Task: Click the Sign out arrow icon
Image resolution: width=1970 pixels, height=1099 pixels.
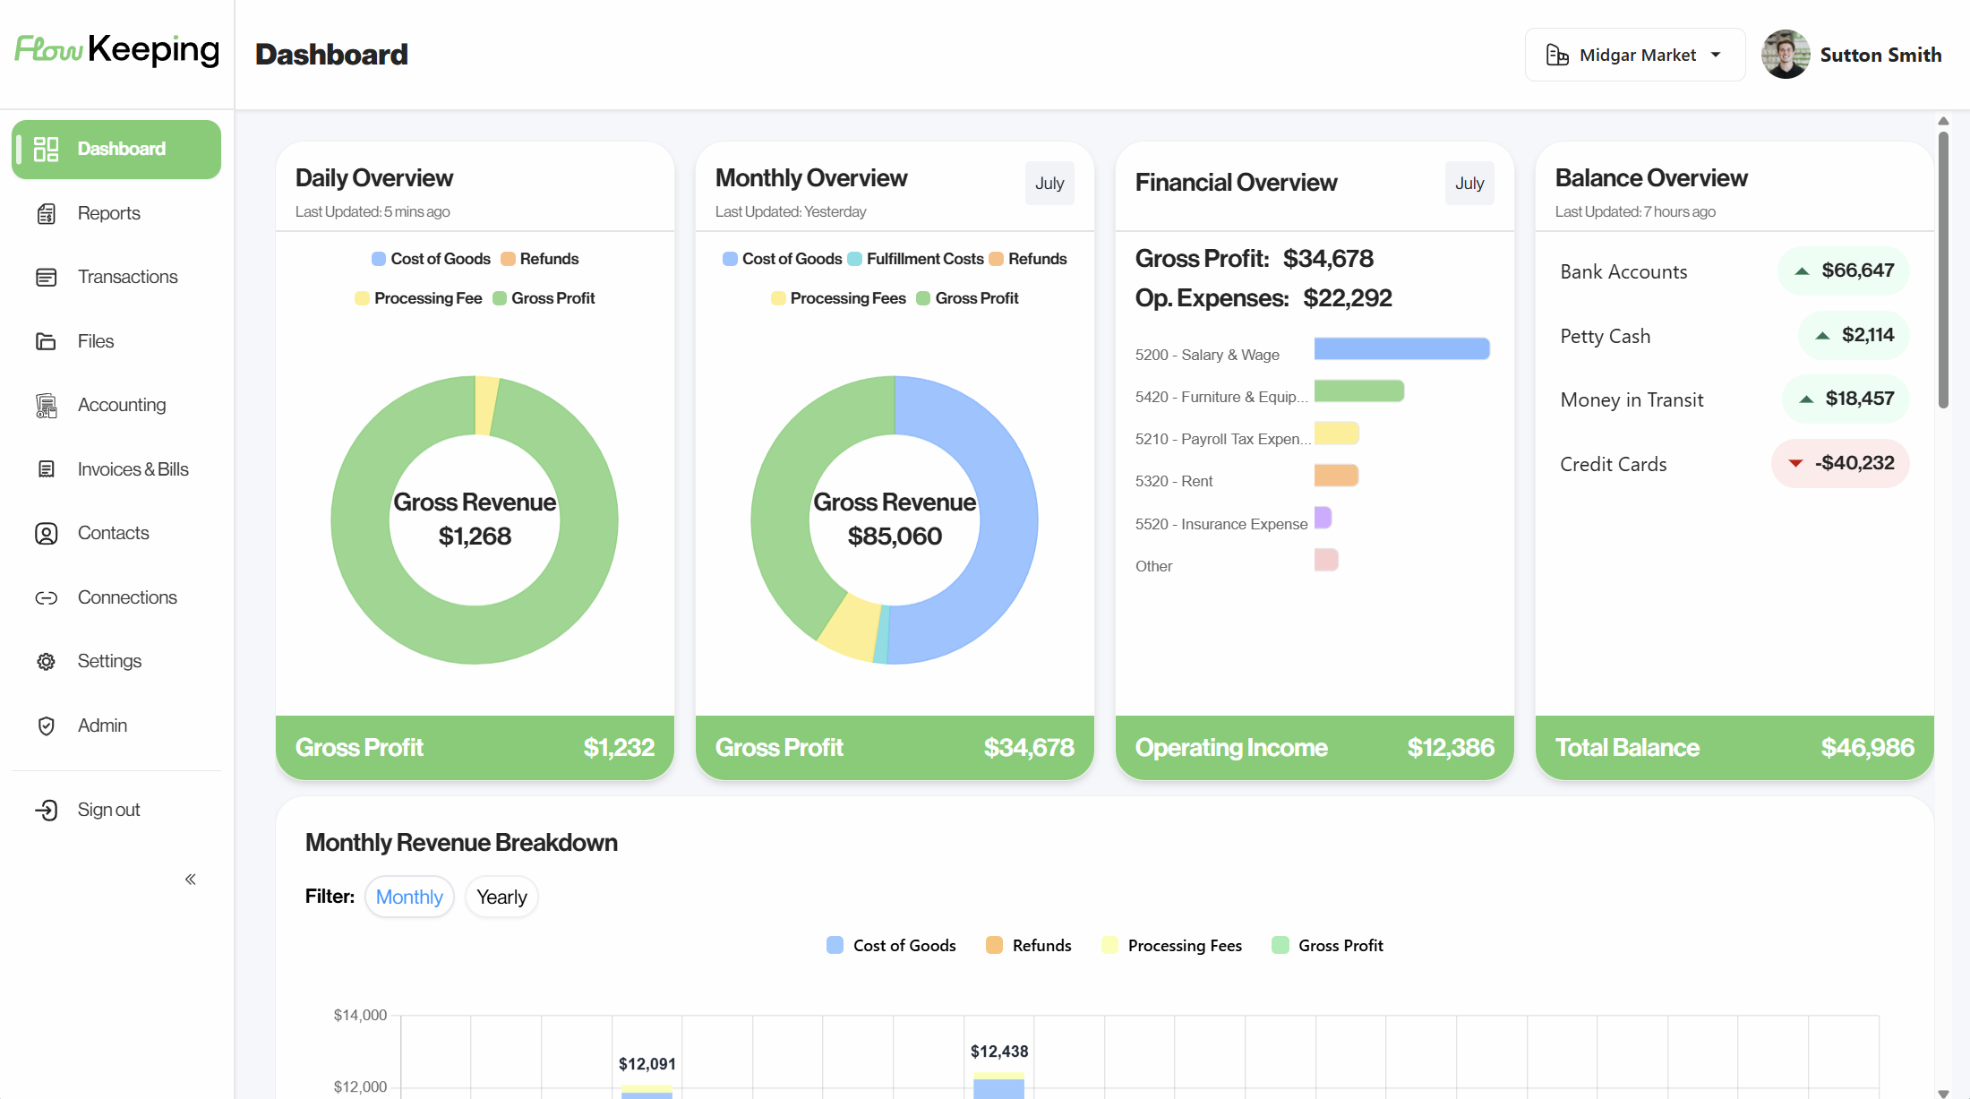Action: point(46,810)
